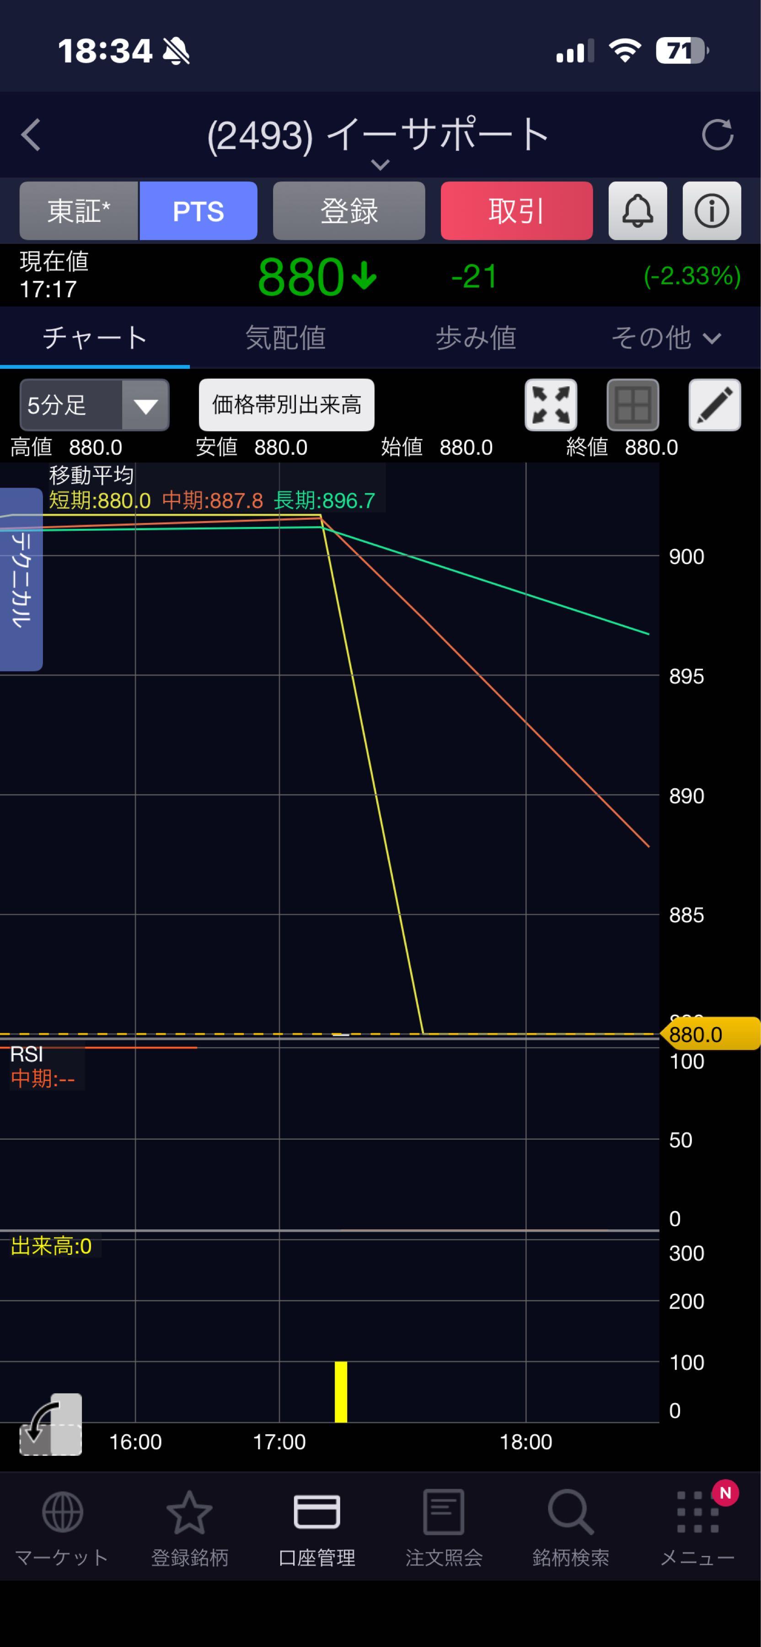Tap the back arrow icon
The height and width of the screenshot is (1647, 761).
point(31,135)
